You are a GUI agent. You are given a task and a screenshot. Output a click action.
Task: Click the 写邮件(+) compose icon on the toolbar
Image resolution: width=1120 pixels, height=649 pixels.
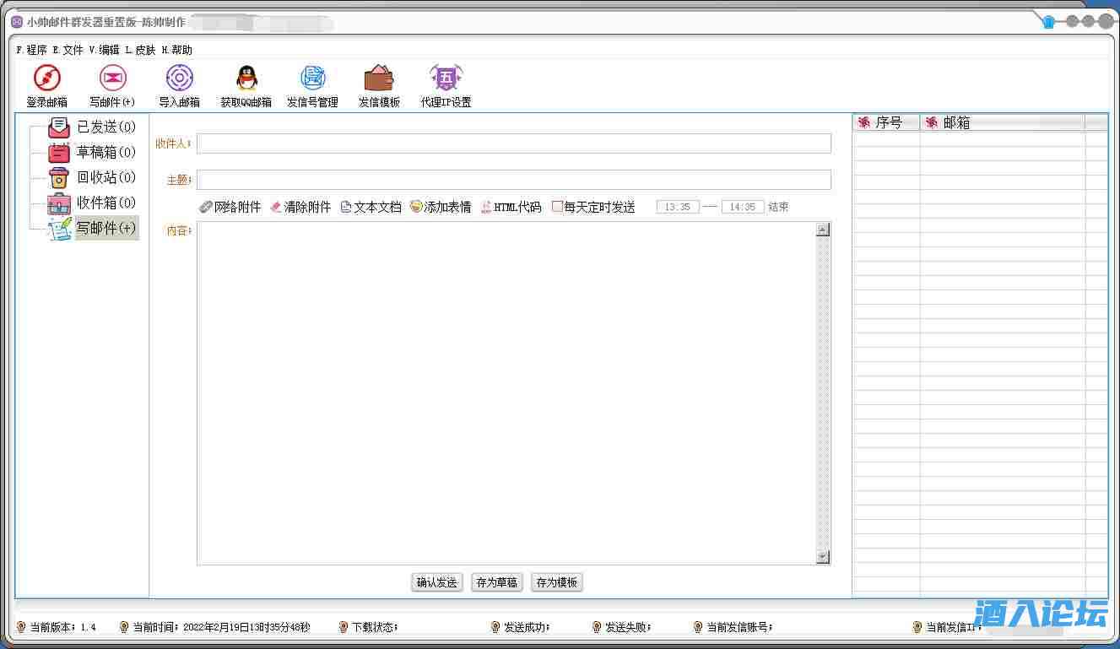(112, 84)
